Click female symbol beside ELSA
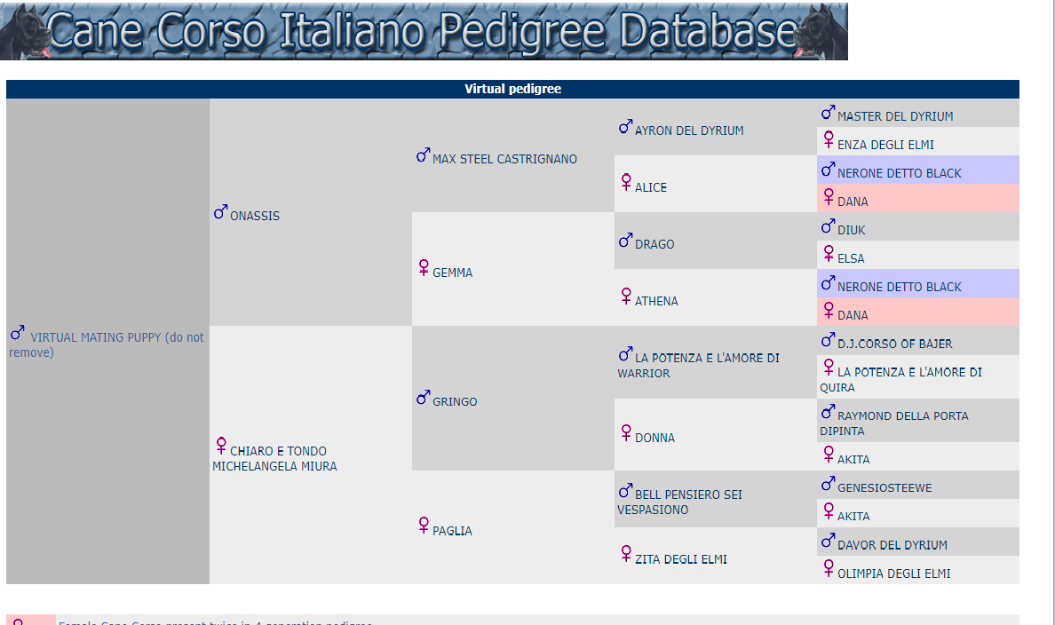The width and height of the screenshot is (1055, 625). (x=829, y=254)
